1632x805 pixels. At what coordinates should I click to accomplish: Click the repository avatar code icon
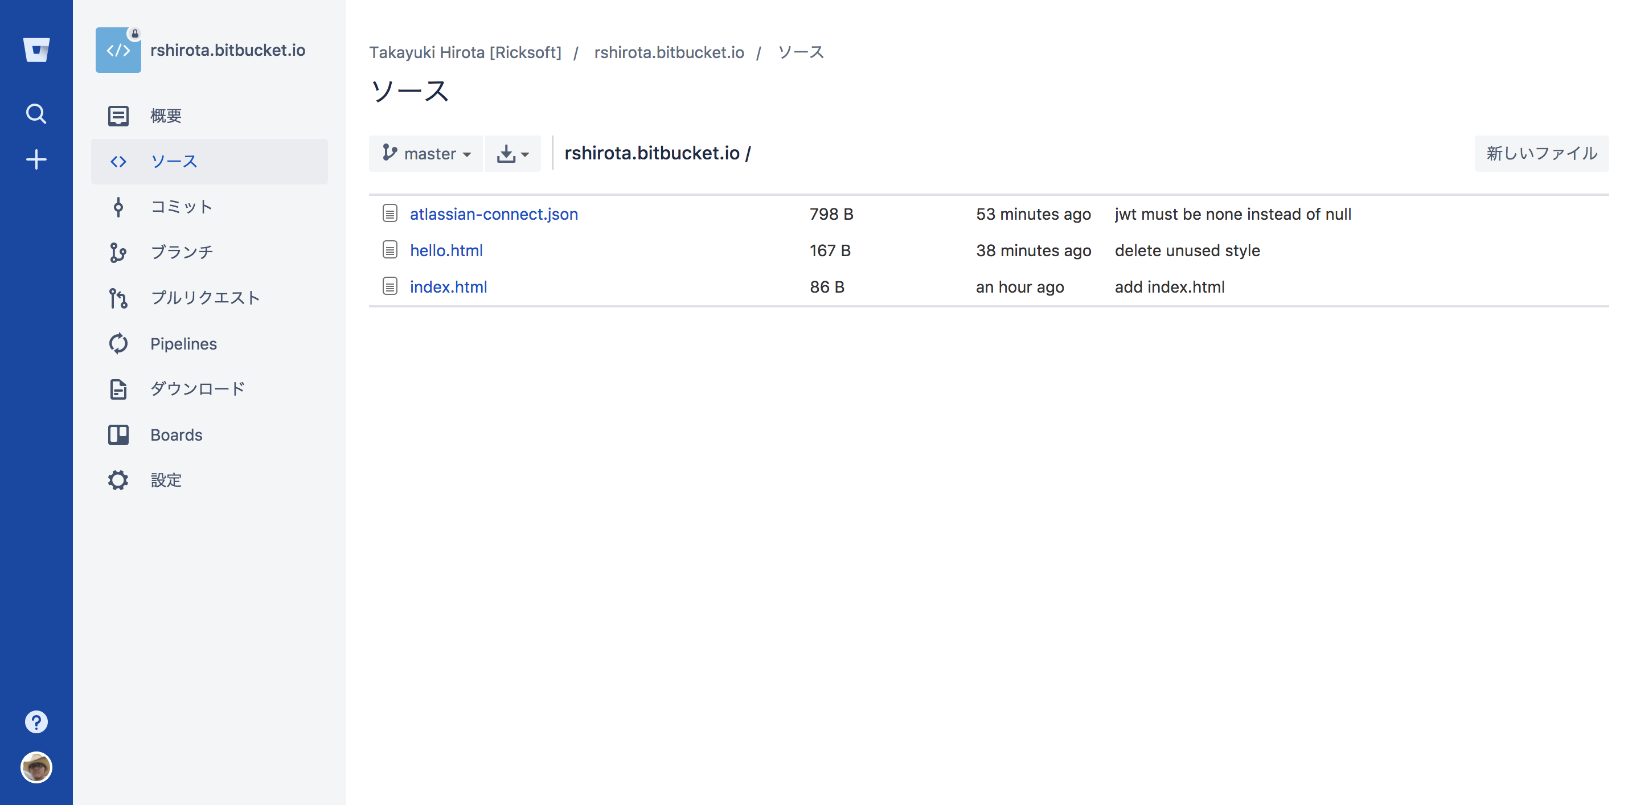[x=118, y=50]
